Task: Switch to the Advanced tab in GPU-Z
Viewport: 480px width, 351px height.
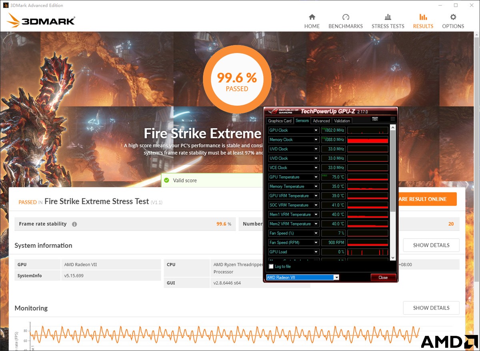Action: click(321, 121)
